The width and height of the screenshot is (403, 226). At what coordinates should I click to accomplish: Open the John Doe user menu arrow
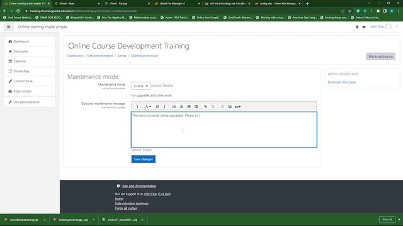pyautogui.click(x=397, y=26)
